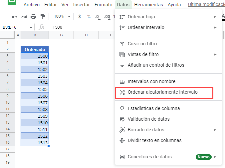
Task: Click the select-all corner box
Action: [x=7, y=35]
